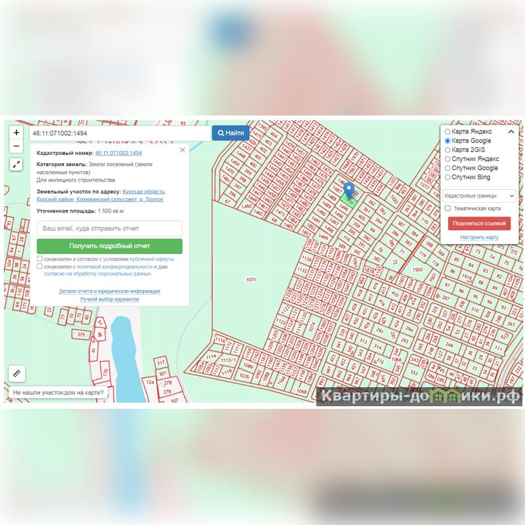
Task: Switch to Спутник Bing layer
Action: tap(448, 177)
